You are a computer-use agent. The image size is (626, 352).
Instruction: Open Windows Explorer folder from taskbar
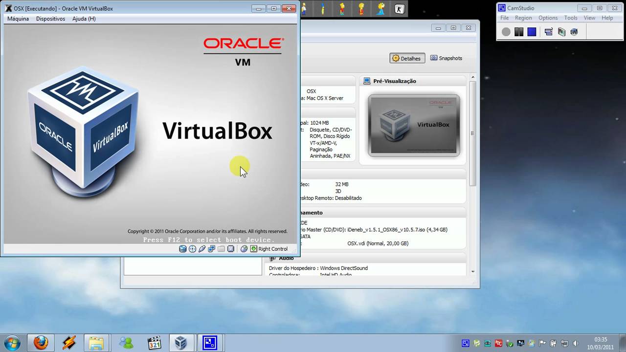[96, 343]
